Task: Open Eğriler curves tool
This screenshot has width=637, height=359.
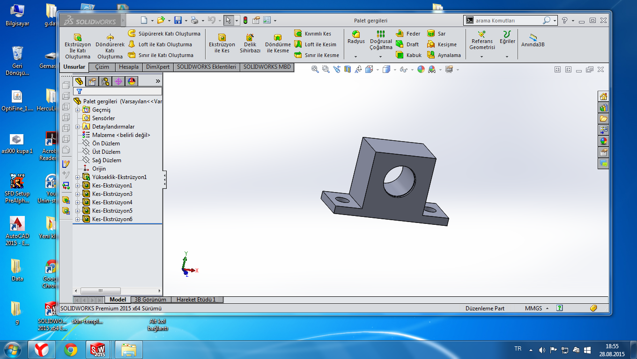Action: pyautogui.click(x=507, y=37)
